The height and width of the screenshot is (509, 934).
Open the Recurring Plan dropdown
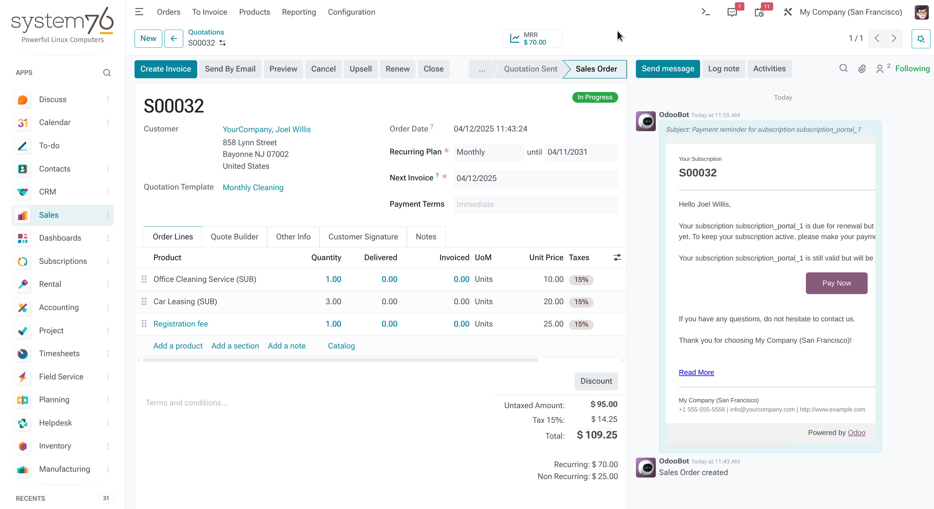[488, 152]
